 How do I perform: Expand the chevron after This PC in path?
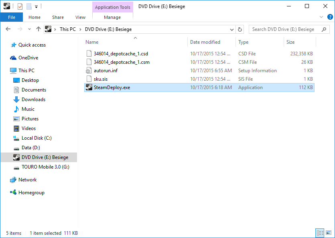(80, 29)
